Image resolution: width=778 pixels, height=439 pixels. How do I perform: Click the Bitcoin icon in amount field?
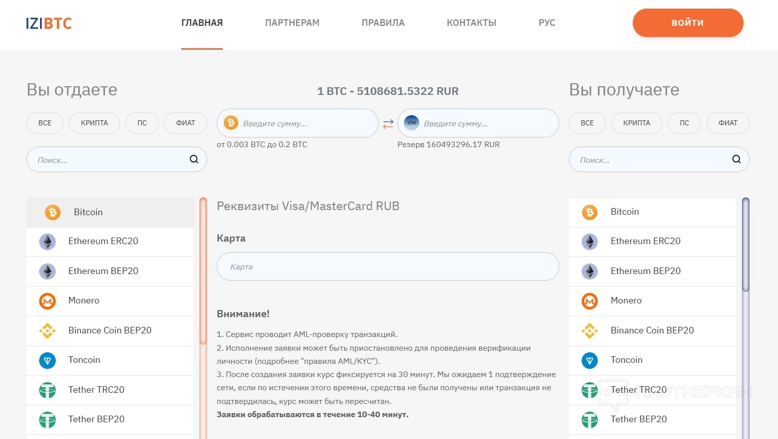pyautogui.click(x=231, y=123)
